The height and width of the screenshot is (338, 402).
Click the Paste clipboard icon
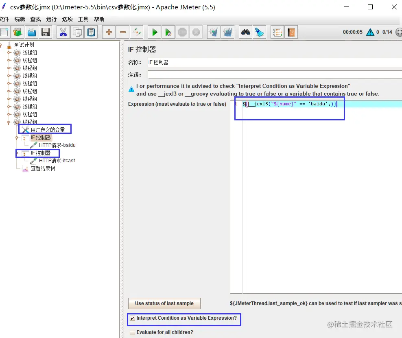click(x=91, y=32)
